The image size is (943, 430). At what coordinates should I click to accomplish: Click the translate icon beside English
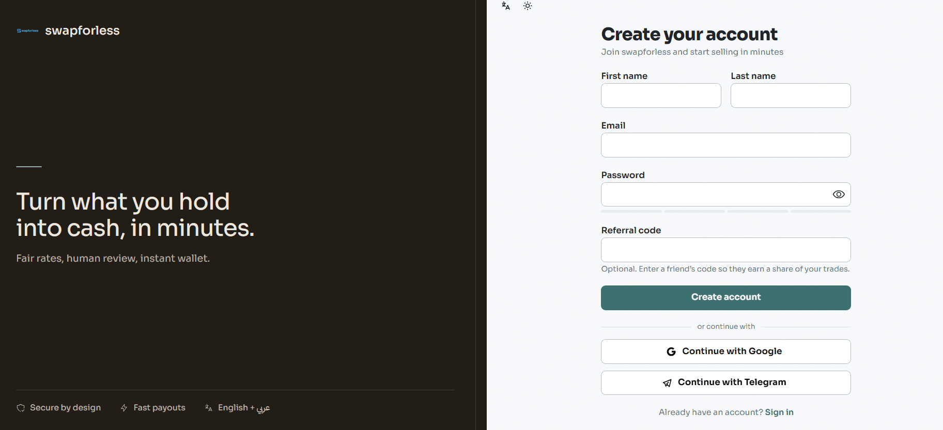[209, 408]
